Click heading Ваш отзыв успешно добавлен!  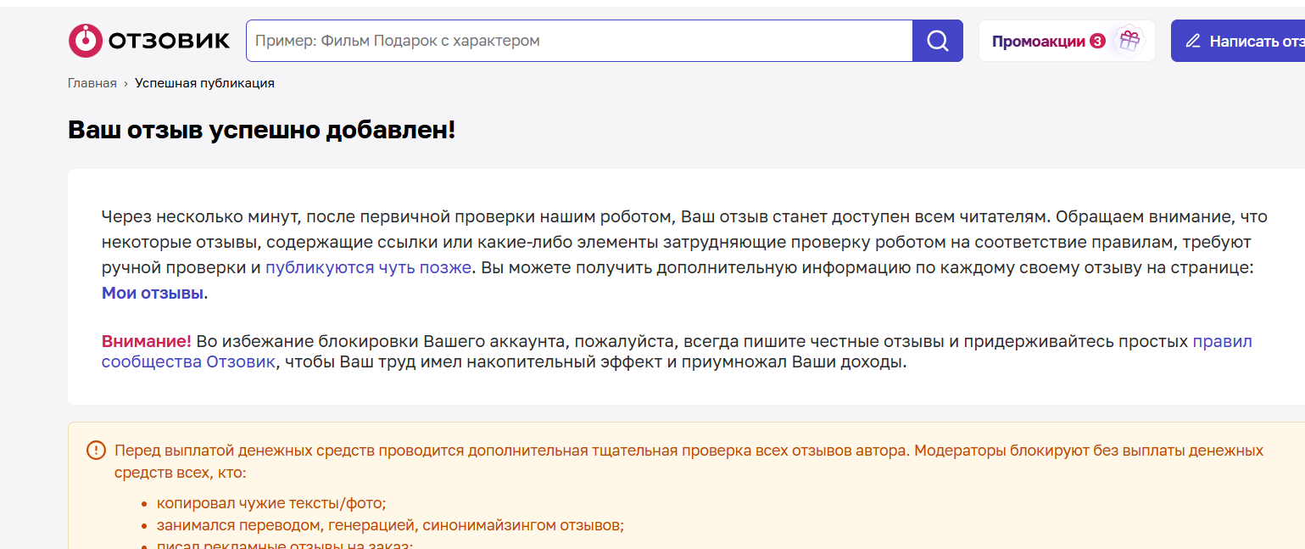[262, 130]
